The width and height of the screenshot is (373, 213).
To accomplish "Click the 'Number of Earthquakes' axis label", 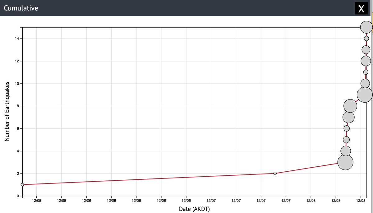I will pyautogui.click(x=7, y=112).
